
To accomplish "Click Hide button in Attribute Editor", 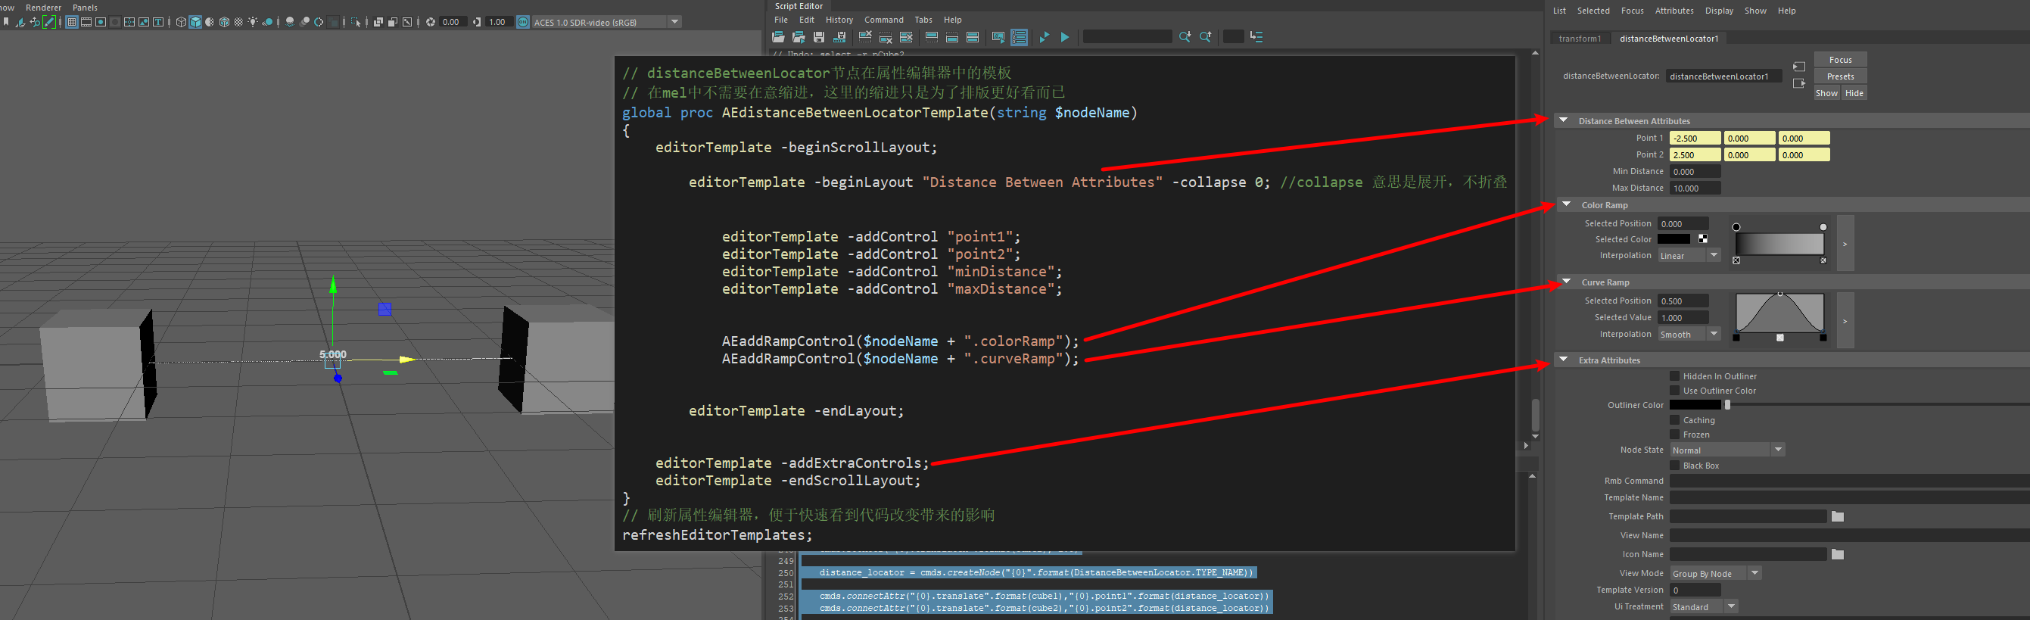I will click(x=1854, y=93).
